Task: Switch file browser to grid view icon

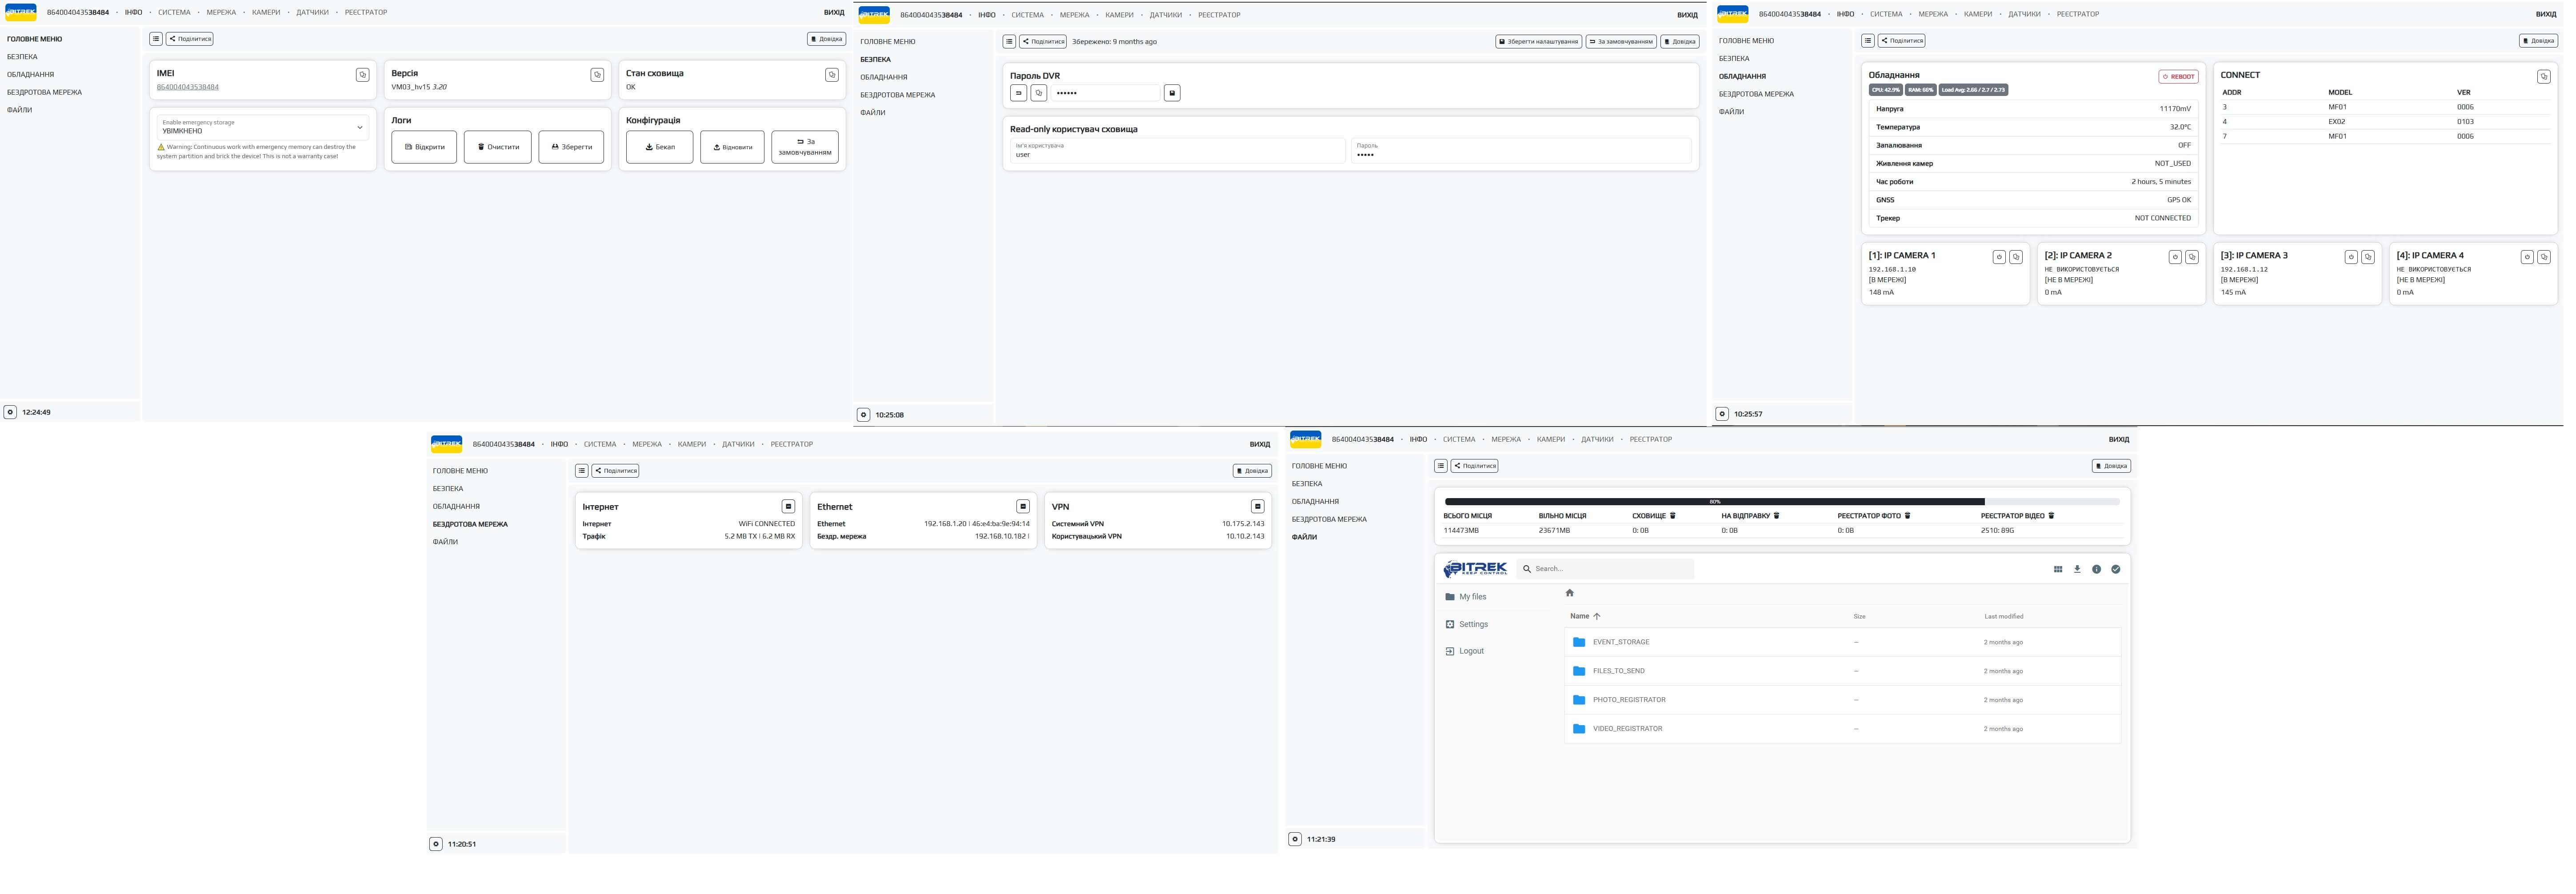Action: [x=2058, y=569]
